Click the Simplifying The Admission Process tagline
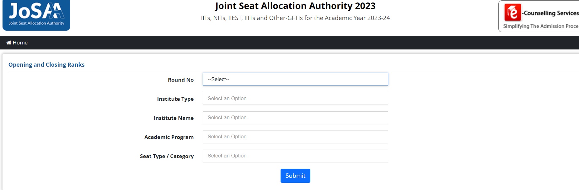 pos(540,26)
